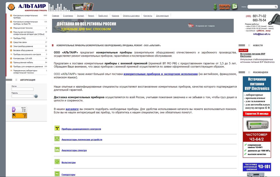Open Приборы визуального контроля category
The image size is (280, 177).
click(27, 54)
